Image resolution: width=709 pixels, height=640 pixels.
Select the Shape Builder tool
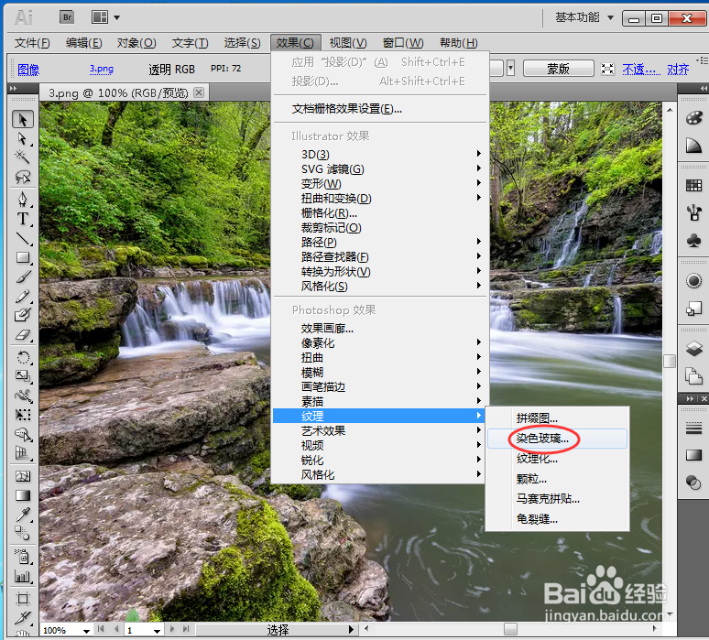click(23, 434)
